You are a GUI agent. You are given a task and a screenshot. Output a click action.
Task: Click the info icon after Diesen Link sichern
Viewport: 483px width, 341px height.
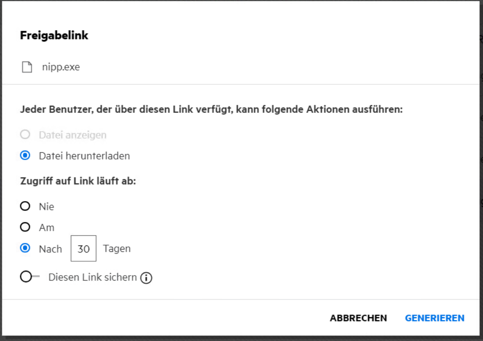(146, 278)
